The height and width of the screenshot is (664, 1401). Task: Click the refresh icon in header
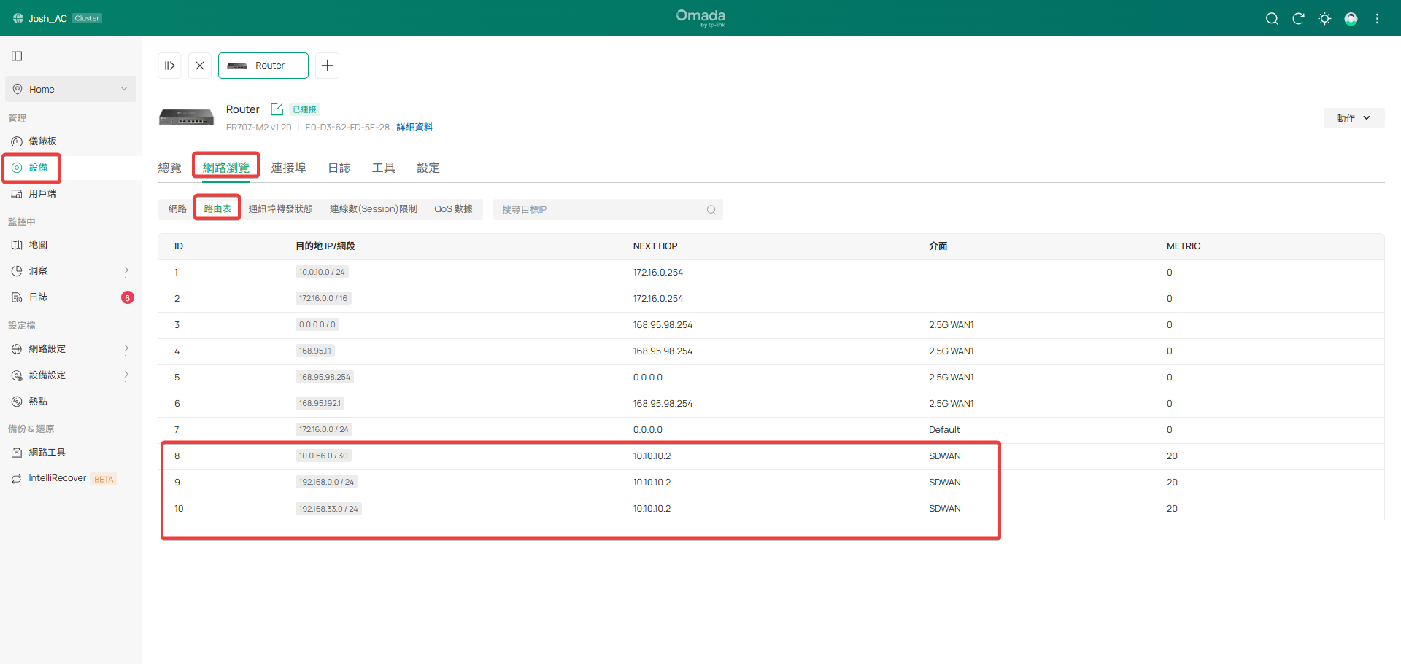click(x=1298, y=19)
